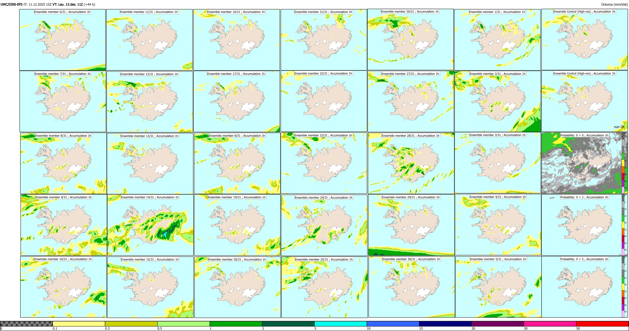This screenshot has width=629, height=331.
Task: Click the '50' tick on bottom color bar
Action: [578, 329]
